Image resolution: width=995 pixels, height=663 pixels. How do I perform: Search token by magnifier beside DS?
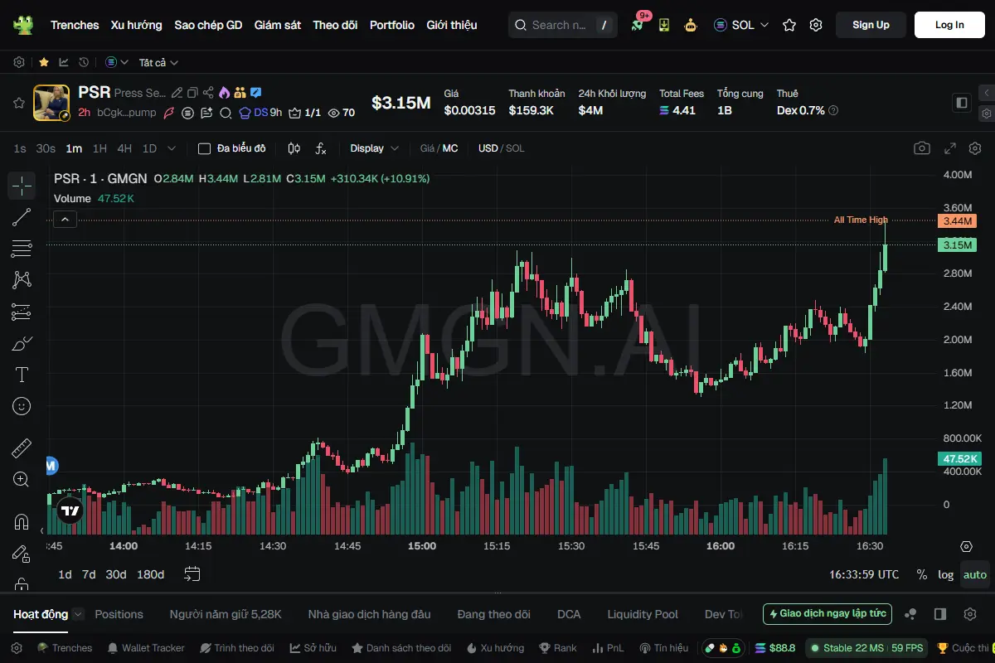(226, 113)
